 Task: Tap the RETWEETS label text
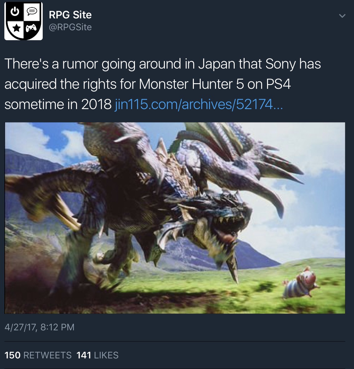(48, 355)
